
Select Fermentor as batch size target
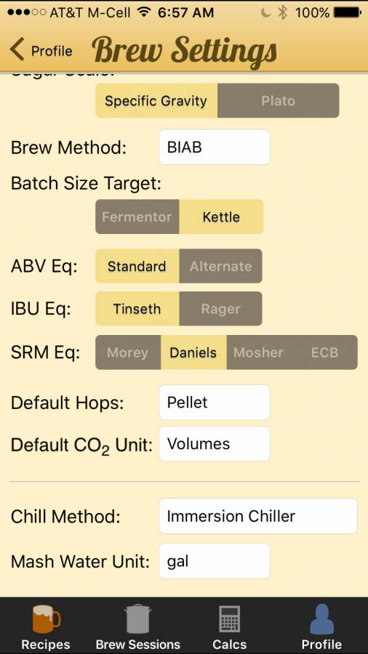[137, 217]
